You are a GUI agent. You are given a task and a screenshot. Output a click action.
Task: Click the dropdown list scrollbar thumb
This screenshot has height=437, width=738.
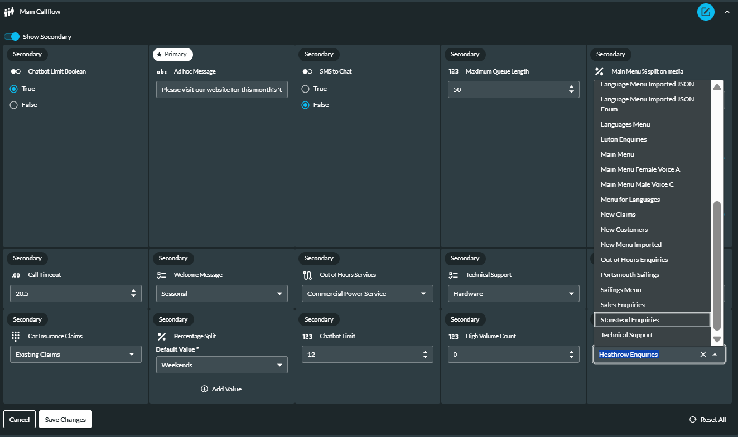tap(717, 265)
